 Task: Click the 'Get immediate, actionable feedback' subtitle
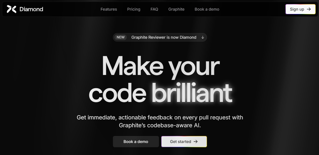click(160, 121)
